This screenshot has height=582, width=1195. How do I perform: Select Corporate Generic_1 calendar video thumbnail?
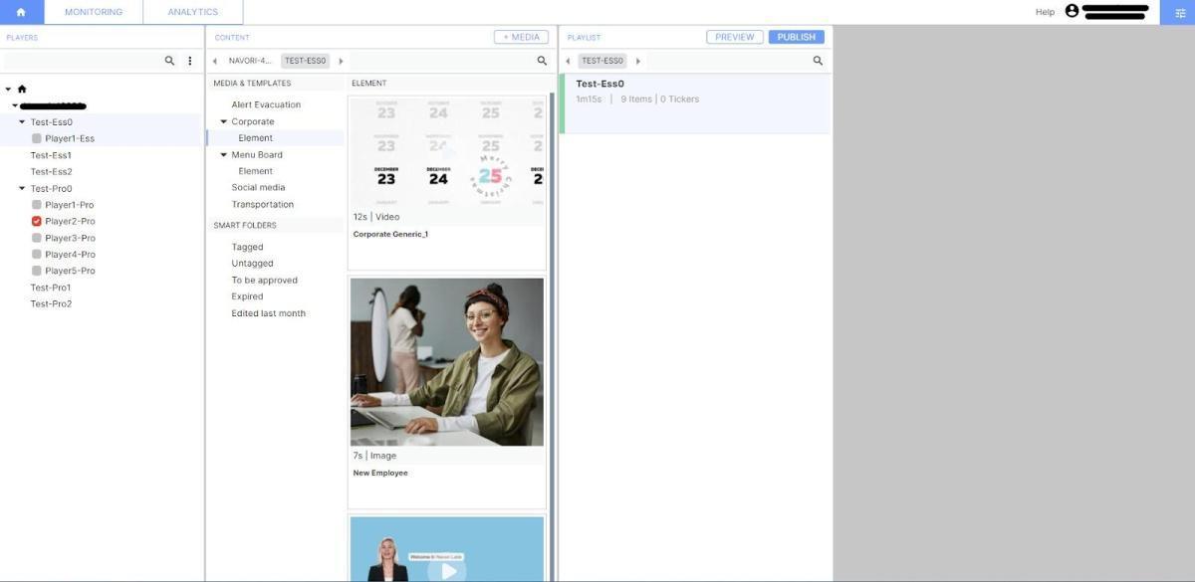click(447, 152)
